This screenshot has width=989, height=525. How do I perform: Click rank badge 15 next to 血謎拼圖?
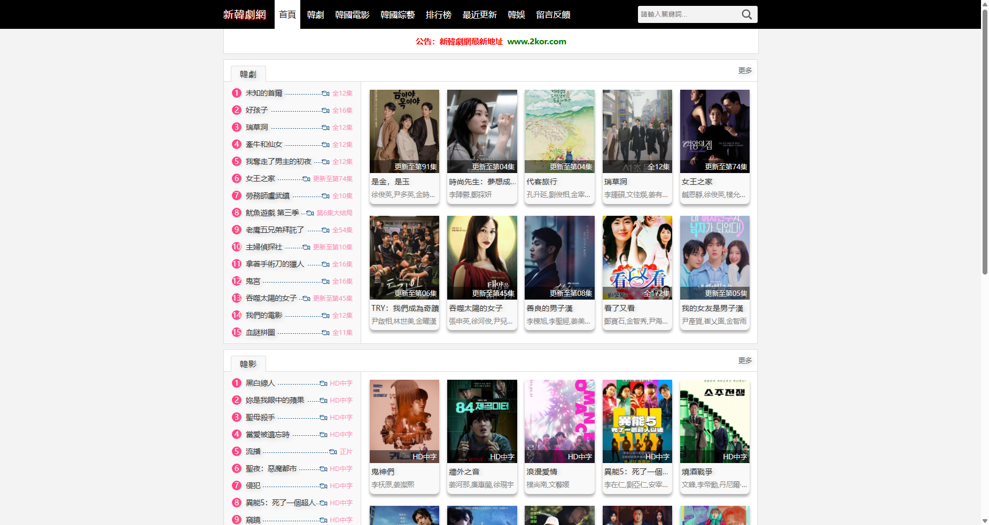click(x=237, y=332)
